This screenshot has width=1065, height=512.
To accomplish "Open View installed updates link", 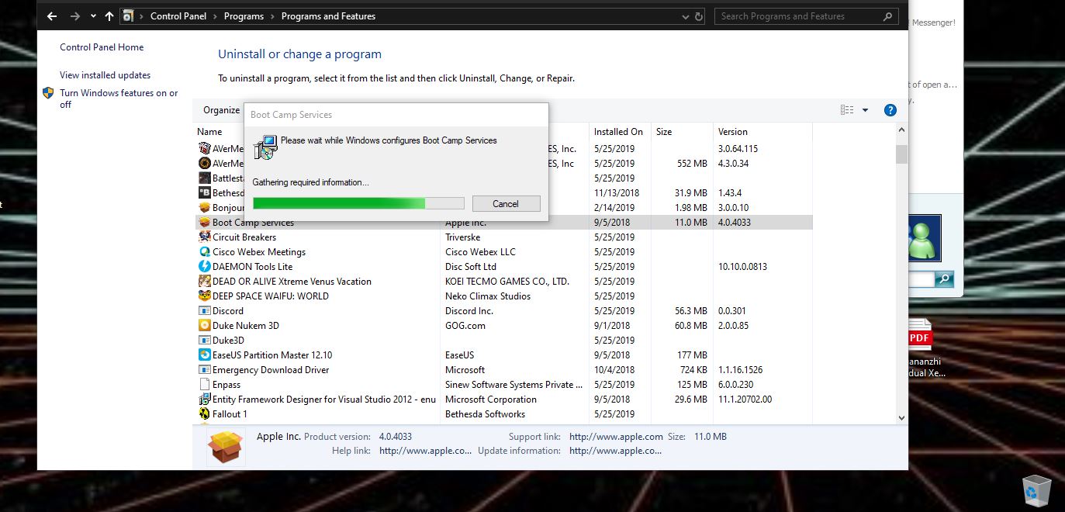I will pyautogui.click(x=105, y=75).
